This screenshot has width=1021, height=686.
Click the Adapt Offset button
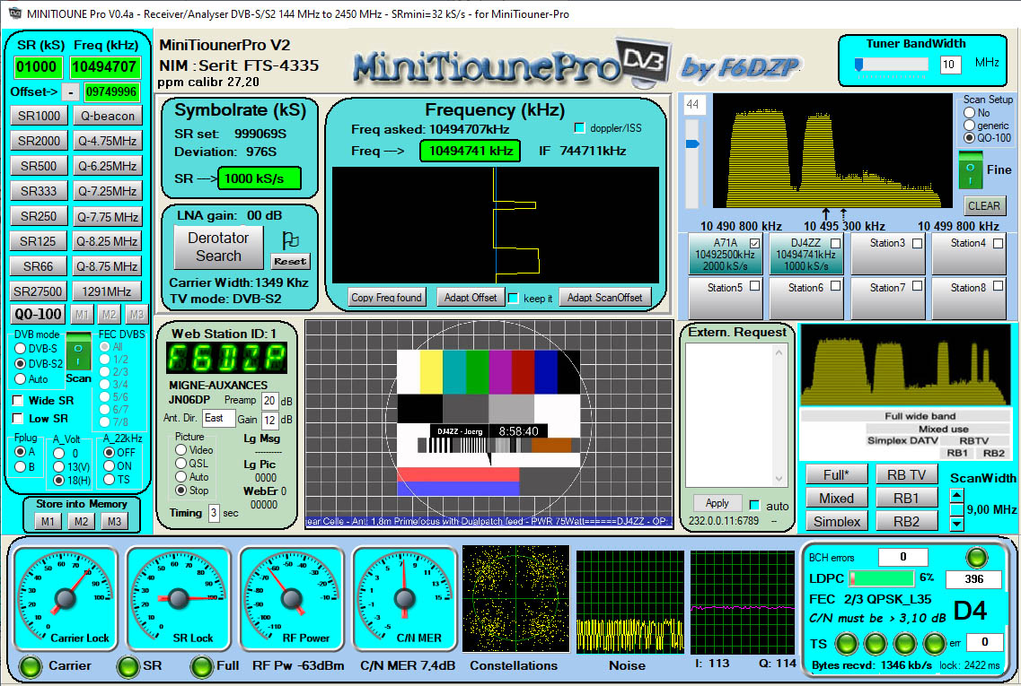(471, 298)
